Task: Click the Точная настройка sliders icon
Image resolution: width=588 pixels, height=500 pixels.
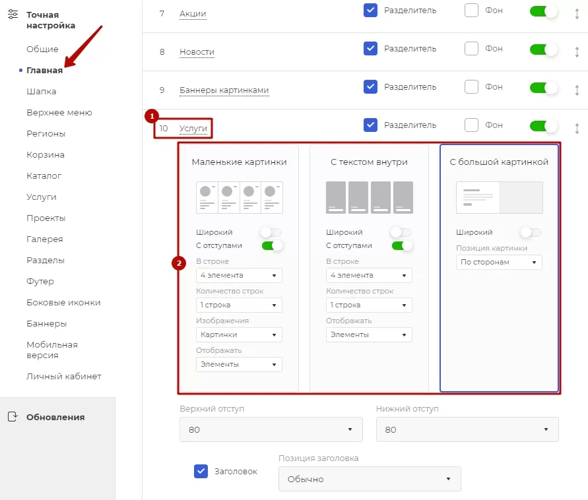Action: click(x=13, y=15)
